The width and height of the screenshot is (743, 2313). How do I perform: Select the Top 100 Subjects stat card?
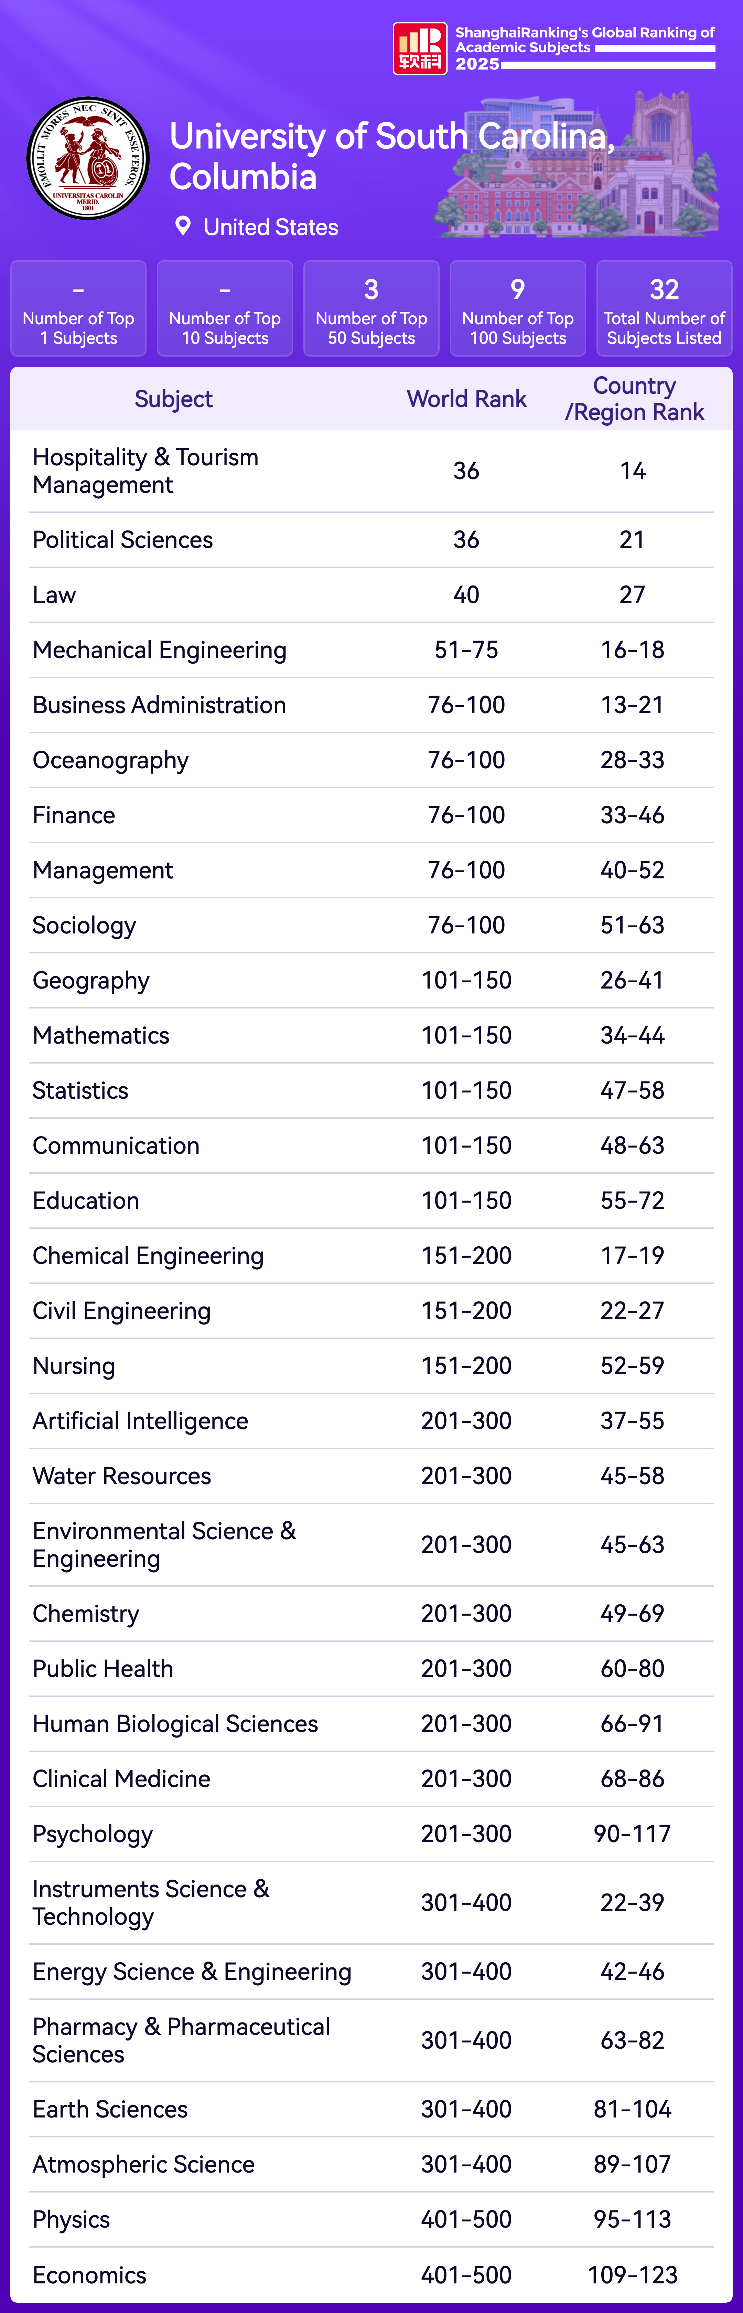pyautogui.click(x=518, y=309)
